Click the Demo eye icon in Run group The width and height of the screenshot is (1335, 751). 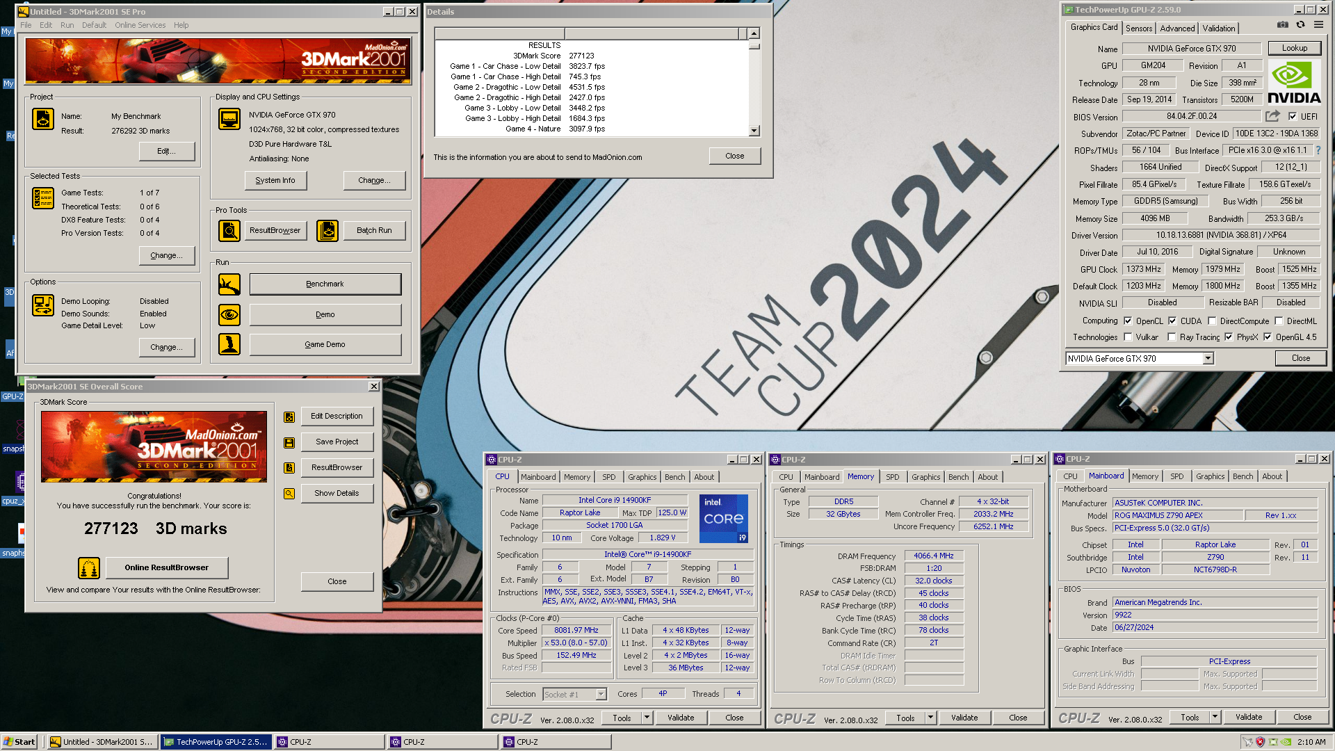[229, 315]
